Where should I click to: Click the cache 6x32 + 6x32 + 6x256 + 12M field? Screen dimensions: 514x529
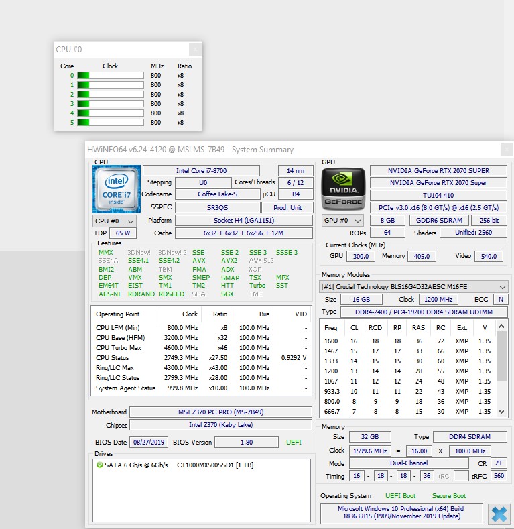(x=244, y=233)
